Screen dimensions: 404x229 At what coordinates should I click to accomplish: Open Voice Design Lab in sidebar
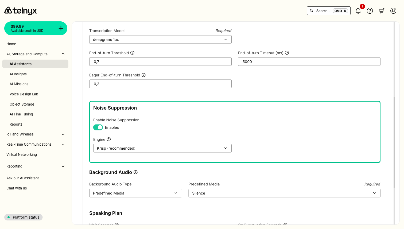click(x=24, y=94)
